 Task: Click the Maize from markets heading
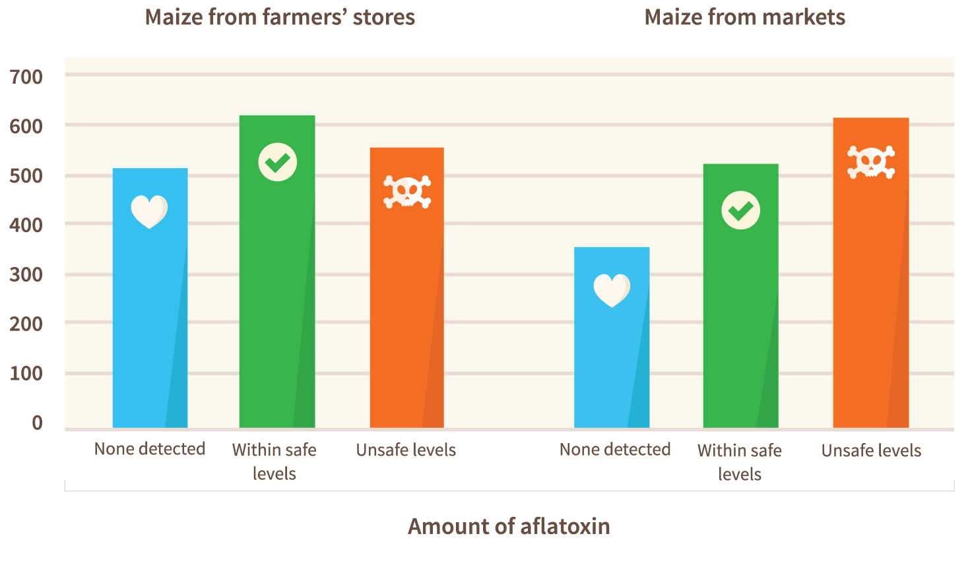(x=745, y=17)
